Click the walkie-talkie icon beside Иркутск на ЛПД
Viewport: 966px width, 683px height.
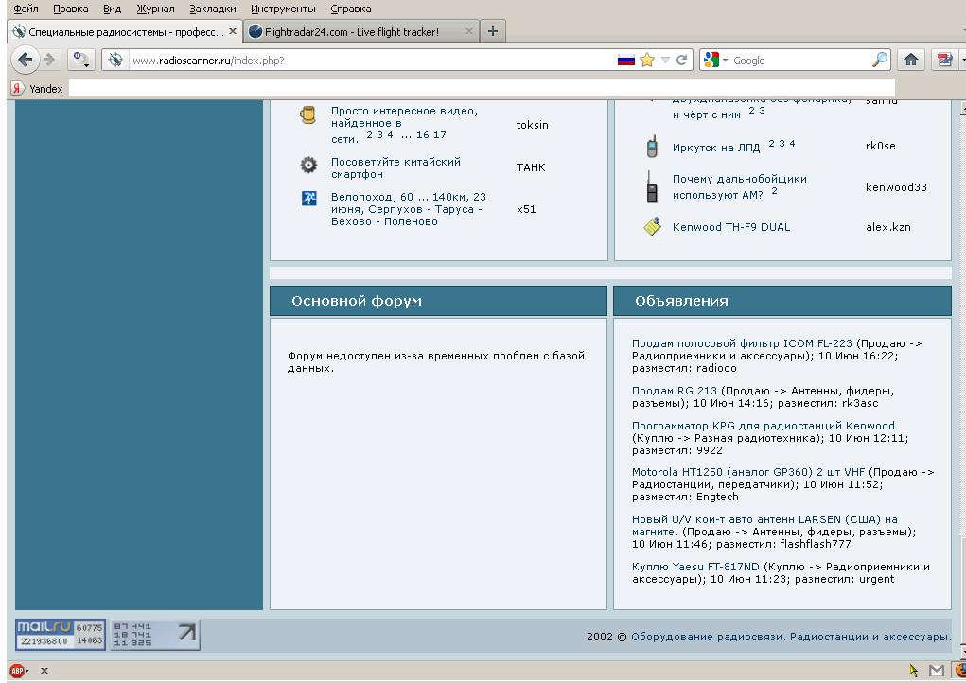pyautogui.click(x=652, y=147)
